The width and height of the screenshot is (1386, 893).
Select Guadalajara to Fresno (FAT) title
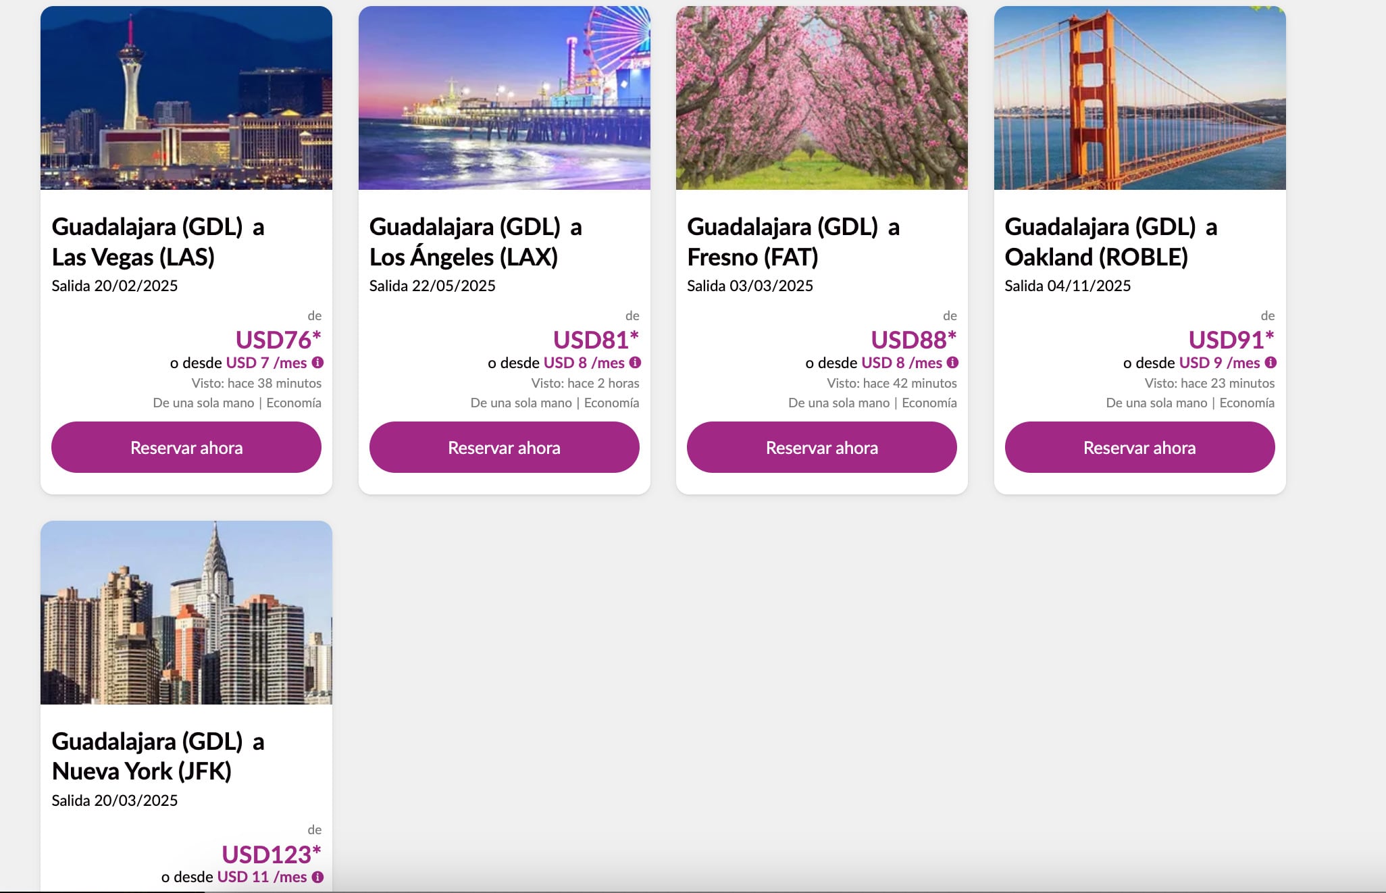[x=793, y=242]
